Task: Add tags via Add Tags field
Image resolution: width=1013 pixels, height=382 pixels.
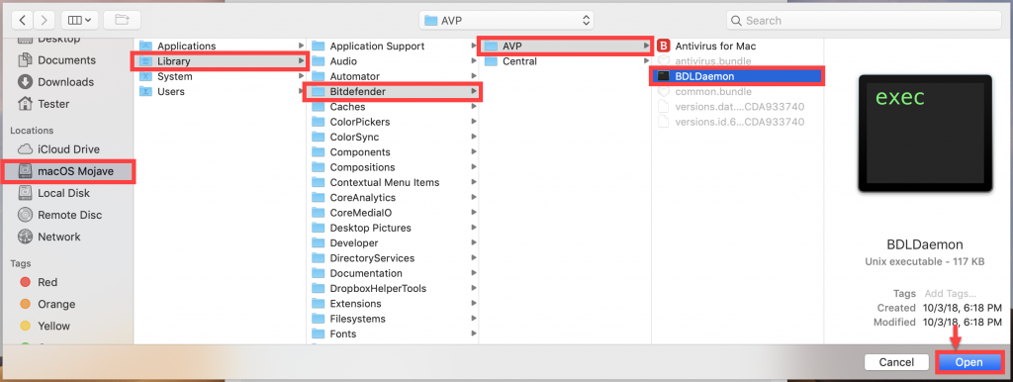Action: pos(951,294)
